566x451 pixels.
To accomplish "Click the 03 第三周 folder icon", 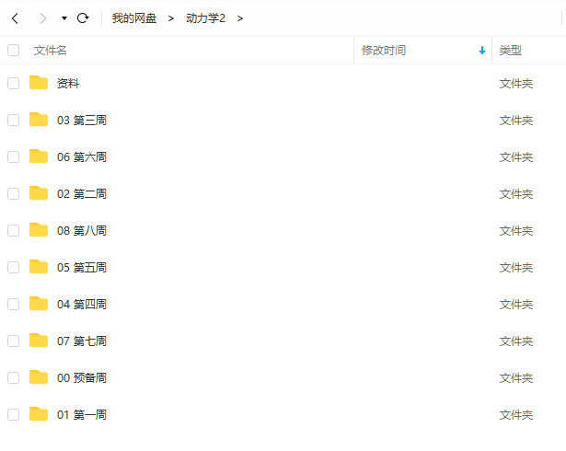I will click(39, 120).
